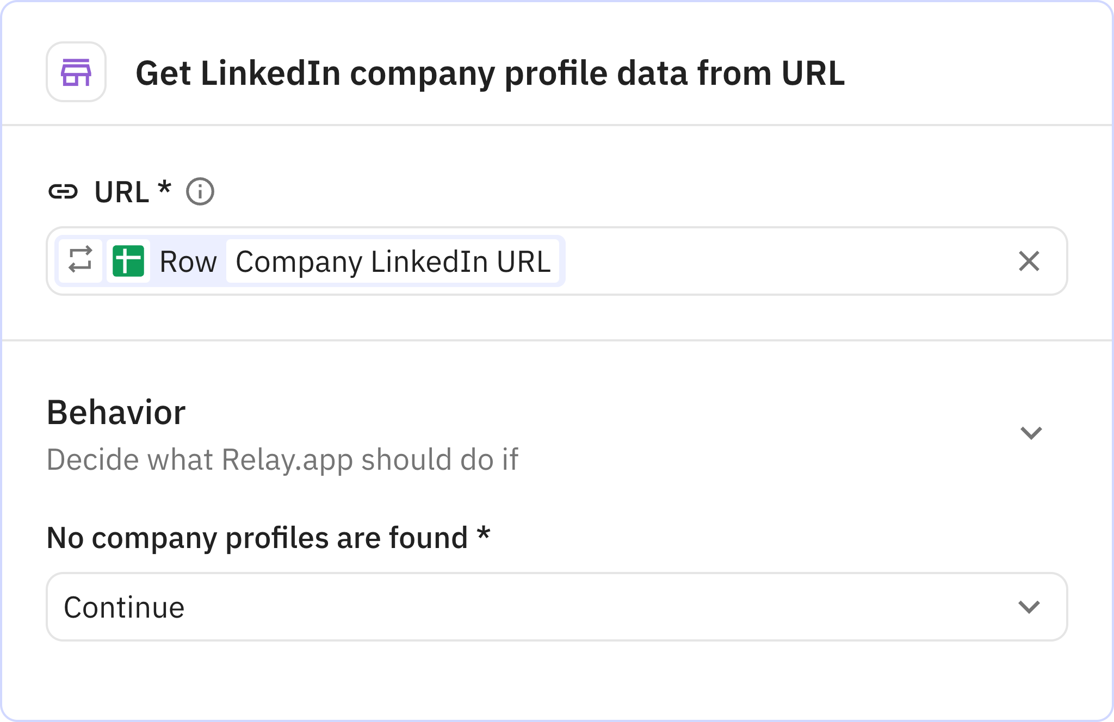Click the loop/iteration icon inside URL field

click(81, 262)
